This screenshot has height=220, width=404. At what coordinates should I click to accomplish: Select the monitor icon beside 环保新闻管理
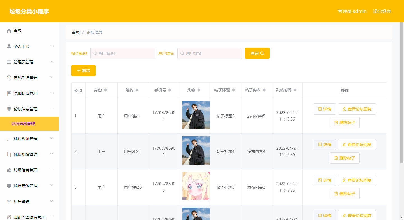(9, 185)
